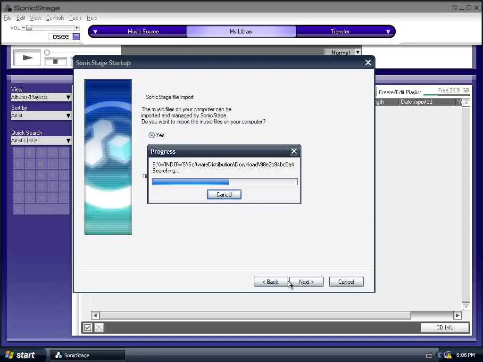
Task: Click the Create/Edit Playlist button
Action: 400,92
